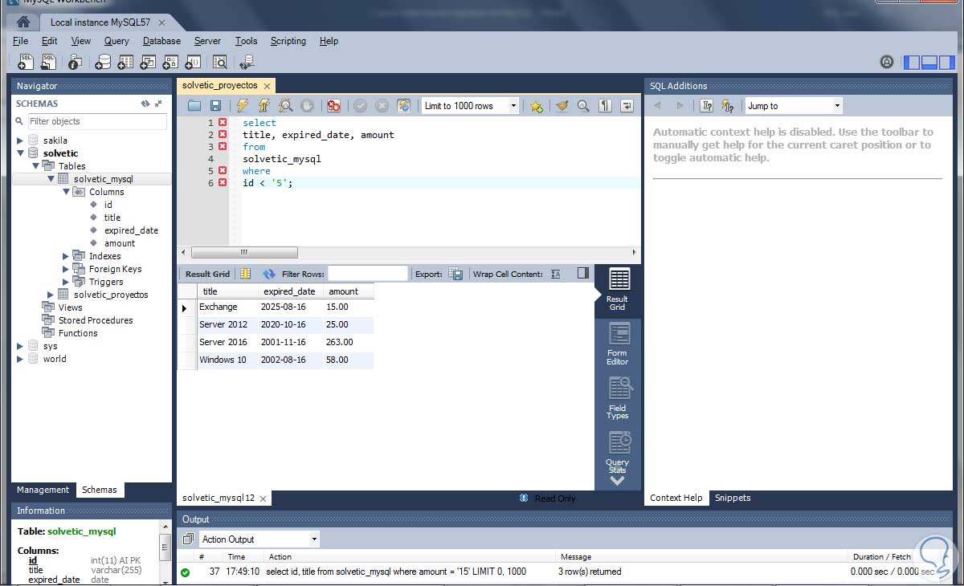Click the Filter Rows input field
Screen dimensions: 964x586
pos(367,274)
